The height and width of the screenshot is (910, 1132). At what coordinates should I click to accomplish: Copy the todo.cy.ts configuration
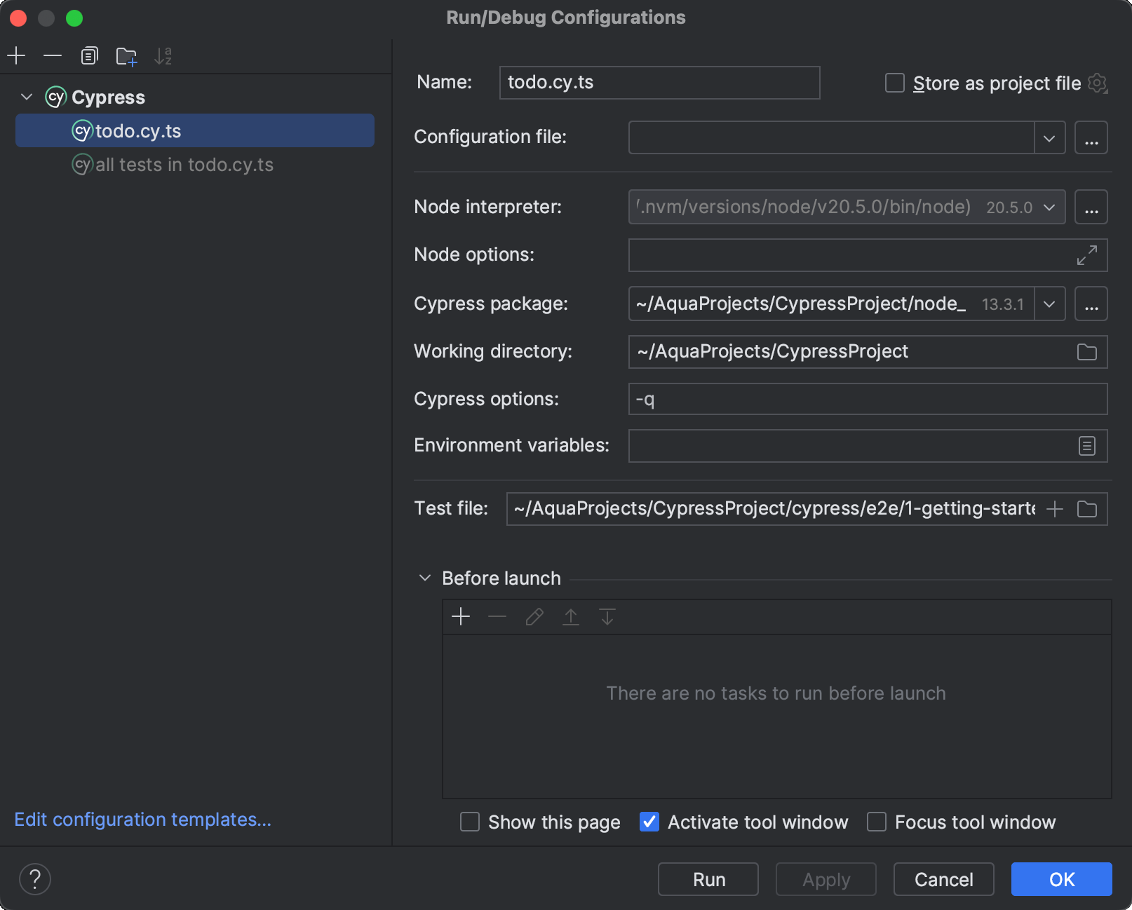coord(89,55)
